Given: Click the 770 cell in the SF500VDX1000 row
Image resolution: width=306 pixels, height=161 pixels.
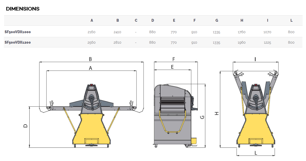Looking at the screenshot, I should (174, 32).
